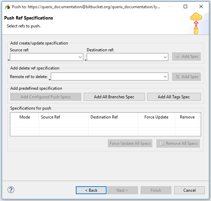Viewport: 211px width, 201px height.
Task: Click the help question mark icon
Action: click(11, 190)
